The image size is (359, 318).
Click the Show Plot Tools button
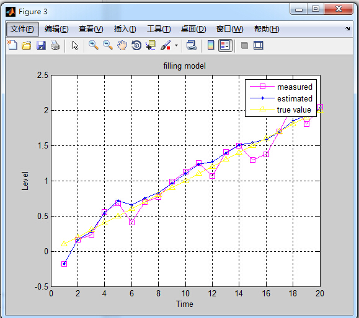tap(259, 45)
